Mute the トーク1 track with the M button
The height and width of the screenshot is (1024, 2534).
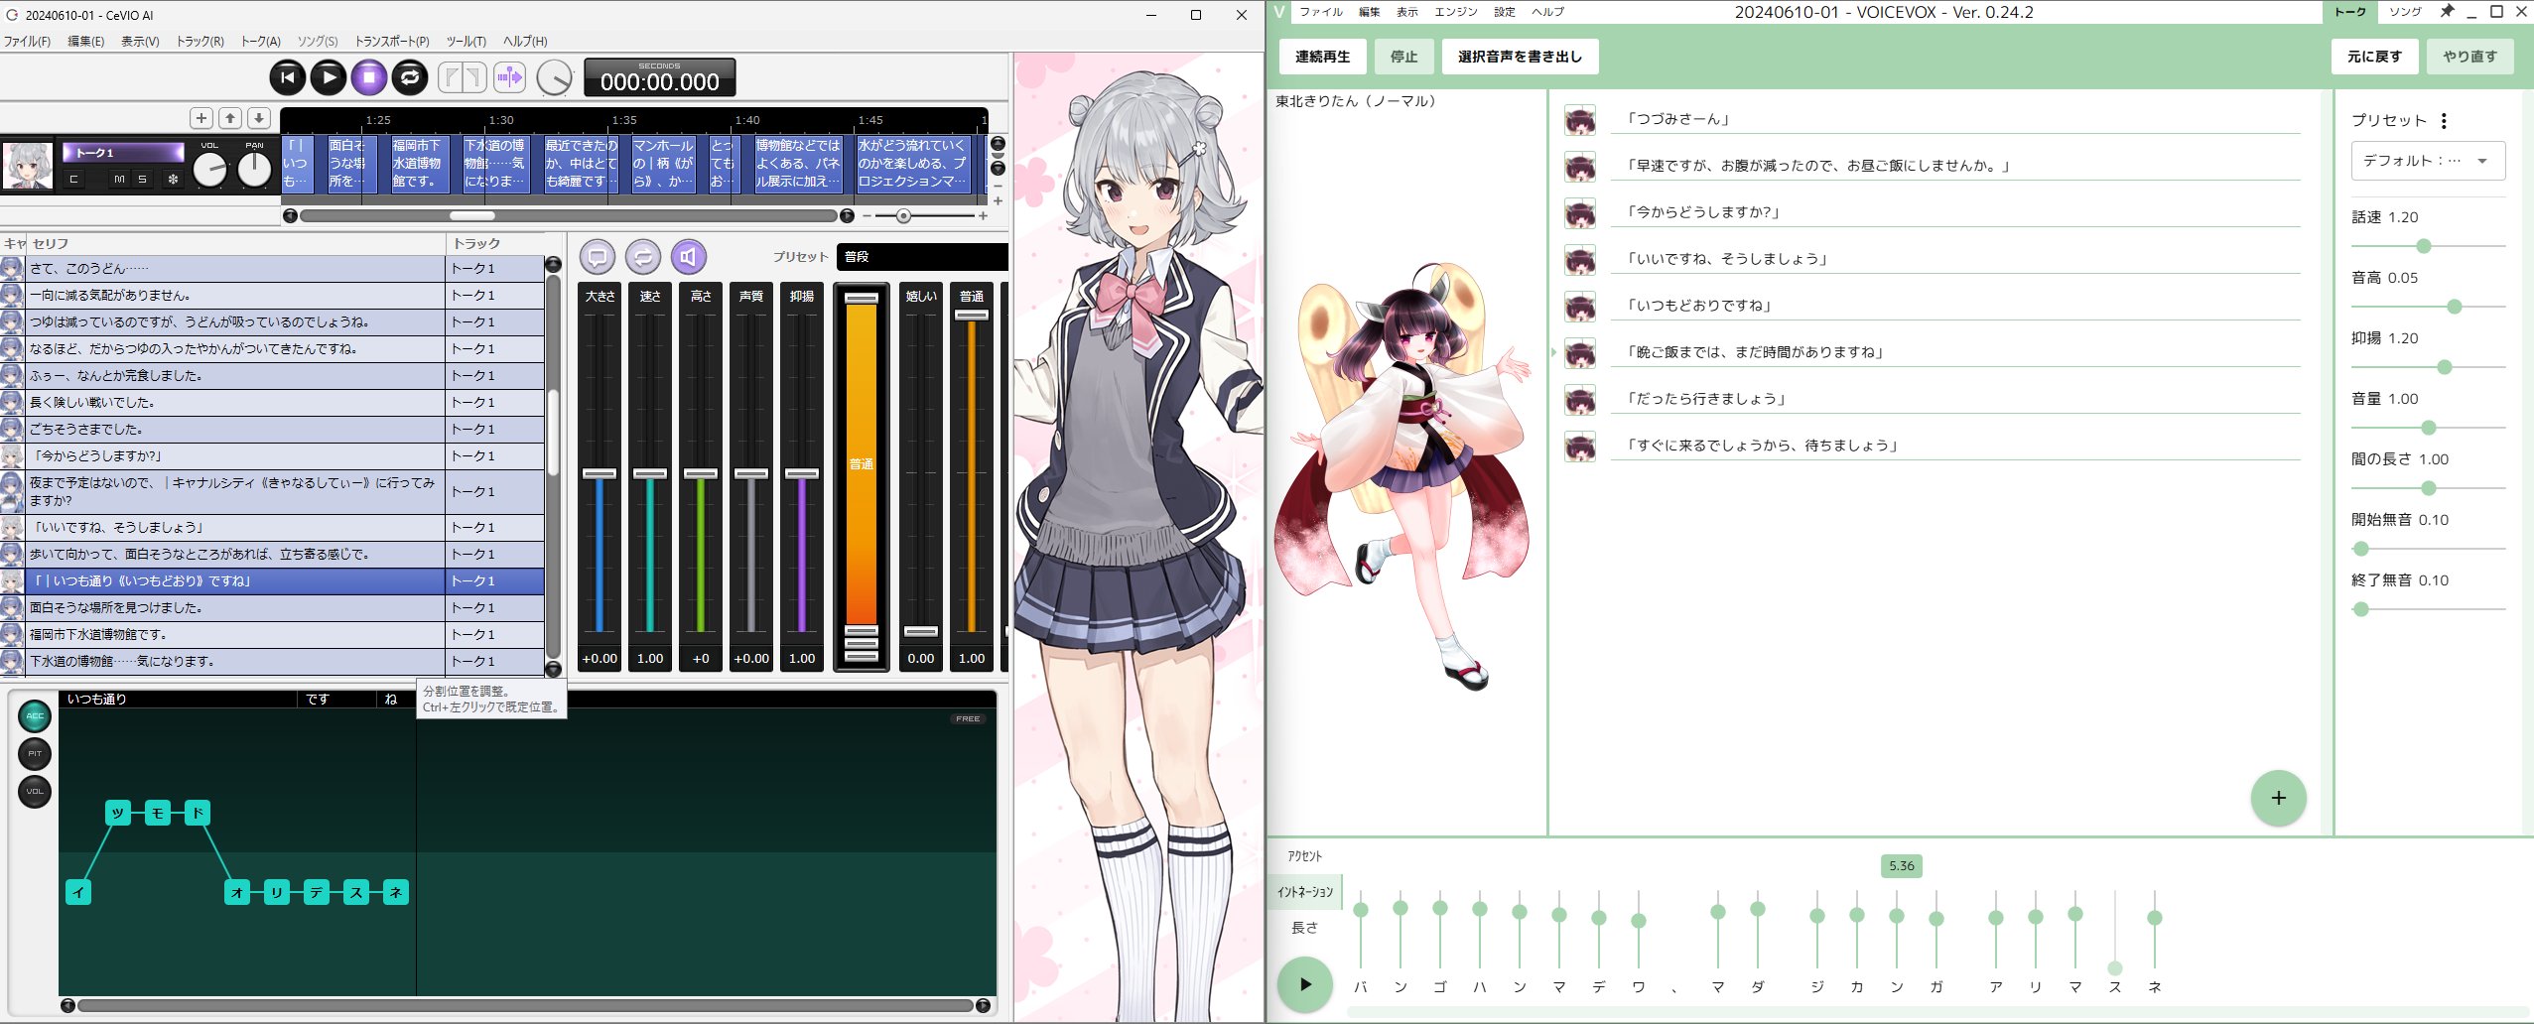[x=119, y=180]
